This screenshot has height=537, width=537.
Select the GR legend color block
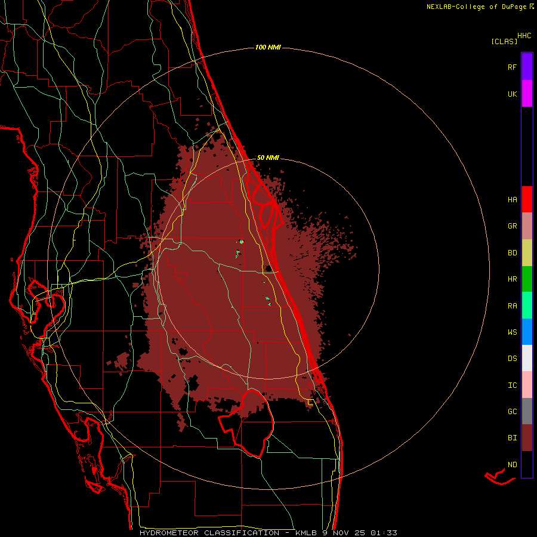pyautogui.click(x=527, y=226)
